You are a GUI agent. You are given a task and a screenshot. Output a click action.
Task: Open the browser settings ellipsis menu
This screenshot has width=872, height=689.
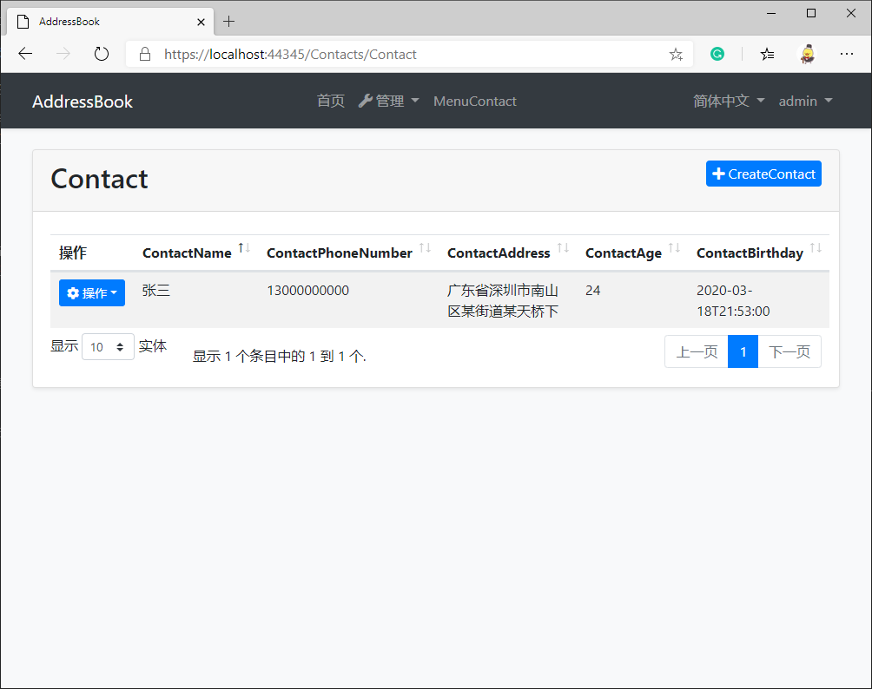[x=847, y=54]
